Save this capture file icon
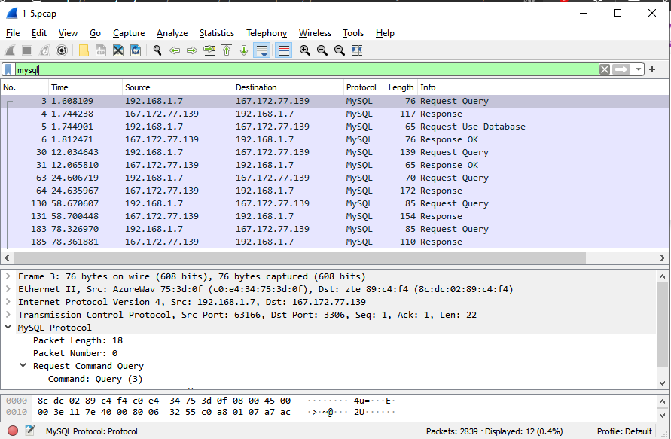The height and width of the screenshot is (439, 671). tap(101, 50)
